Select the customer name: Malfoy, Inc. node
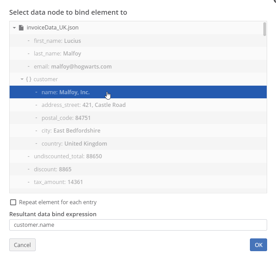The width and height of the screenshot is (276, 259). pyautogui.click(x=65, y=92)
